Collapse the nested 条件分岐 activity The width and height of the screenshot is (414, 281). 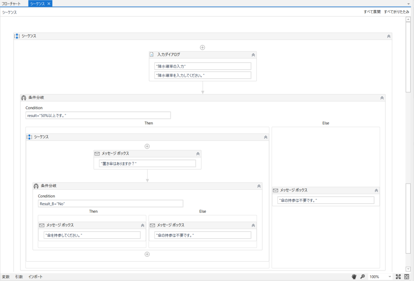259,186
